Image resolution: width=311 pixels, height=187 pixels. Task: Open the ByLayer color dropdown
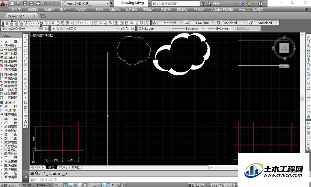[x=167, y=29]
